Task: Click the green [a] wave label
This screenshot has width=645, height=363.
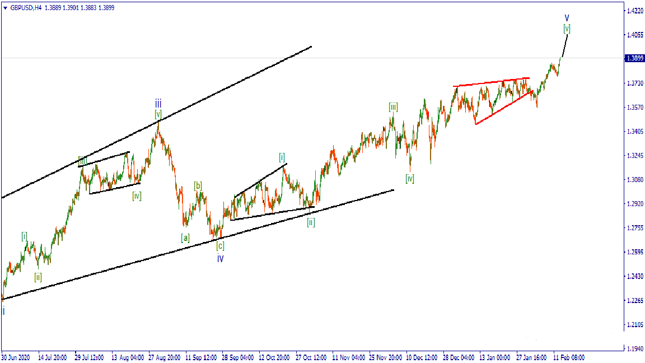Action: pyautogui.click(x=185, y=238)
